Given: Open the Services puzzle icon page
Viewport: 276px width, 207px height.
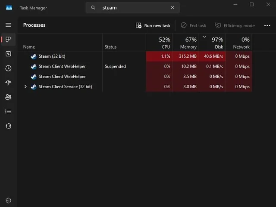Looking at the screenshot, I should 8,126.
